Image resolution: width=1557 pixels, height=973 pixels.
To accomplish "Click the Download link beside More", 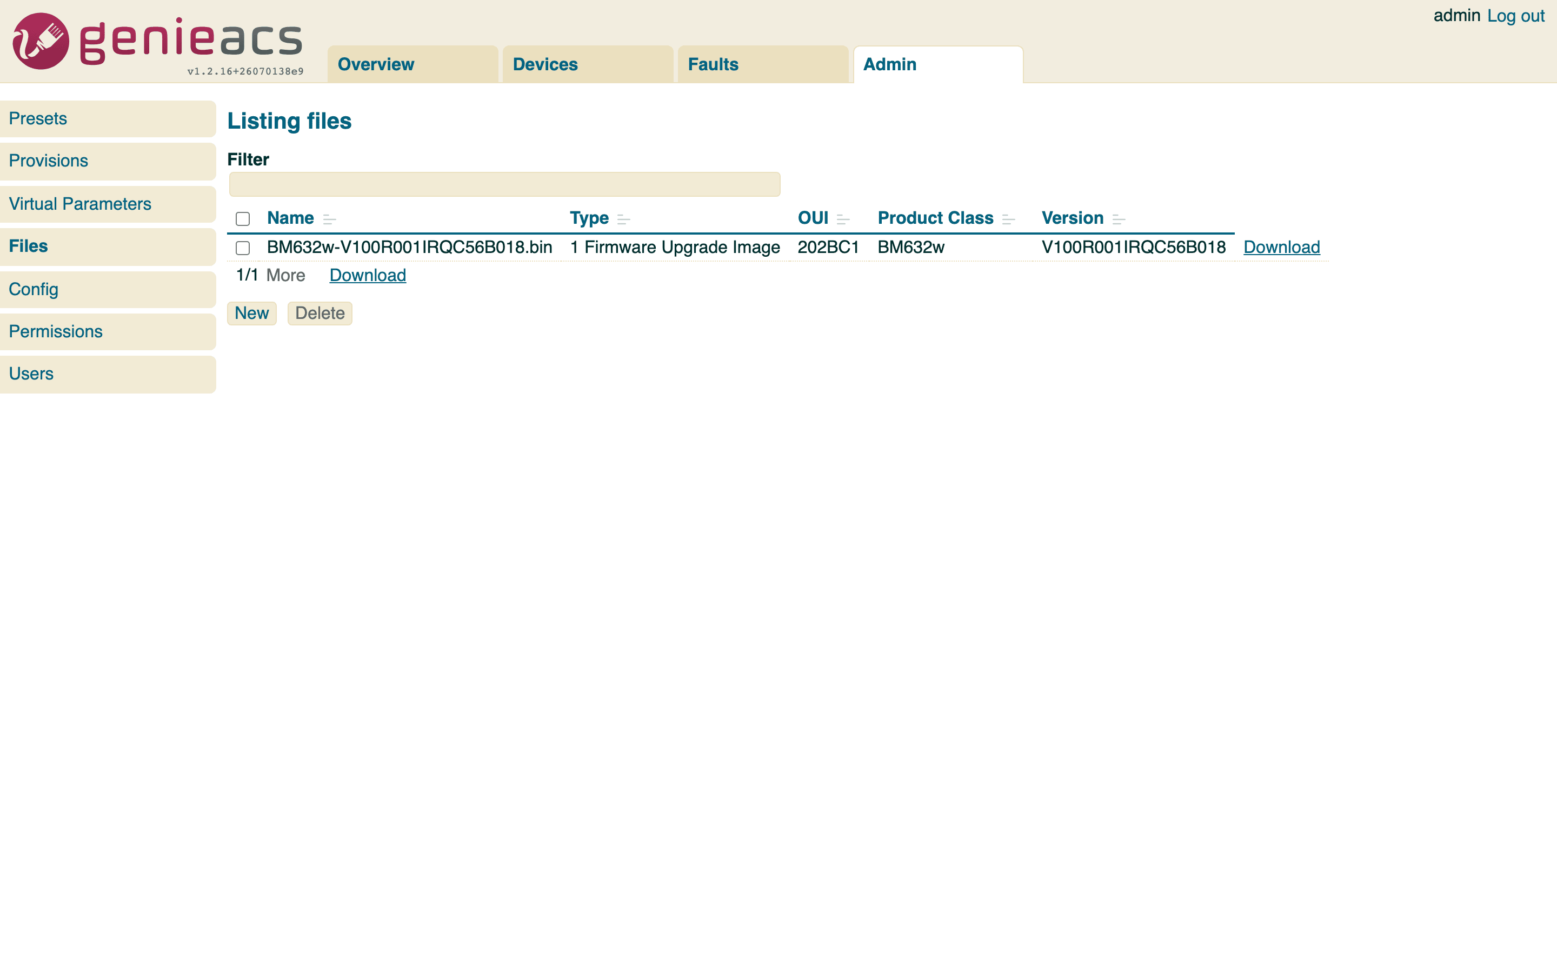I will [x=368, y=276].
